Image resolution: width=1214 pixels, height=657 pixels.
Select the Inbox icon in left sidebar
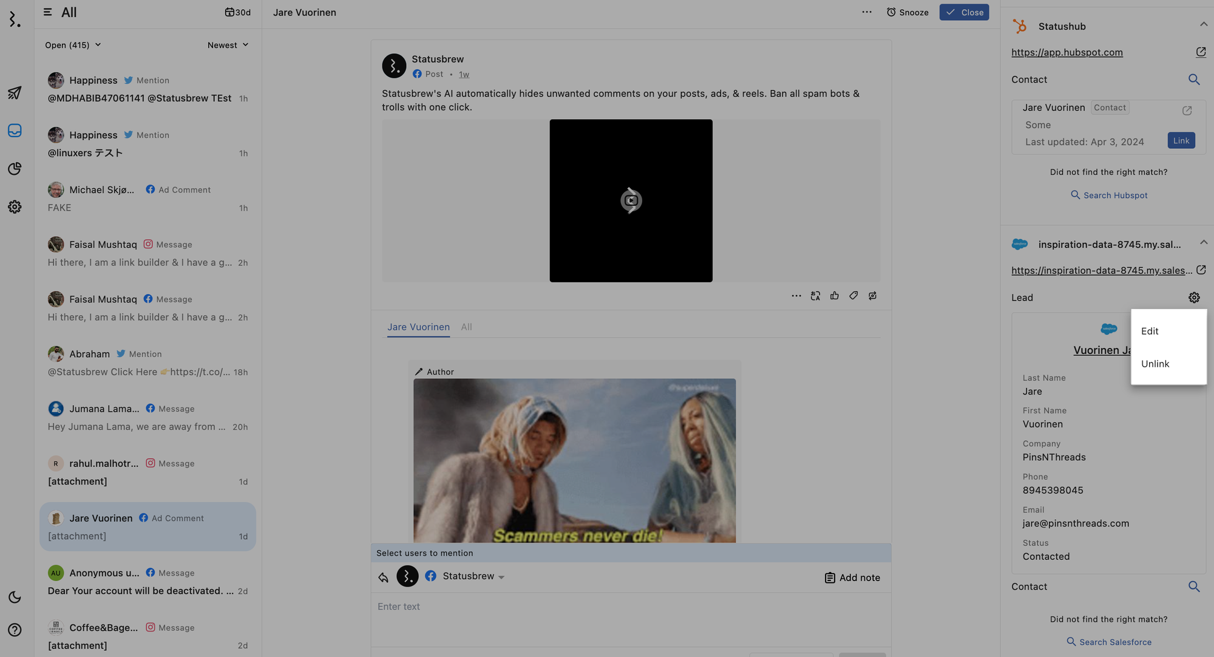pyautogui.click(x=15, y=130)
